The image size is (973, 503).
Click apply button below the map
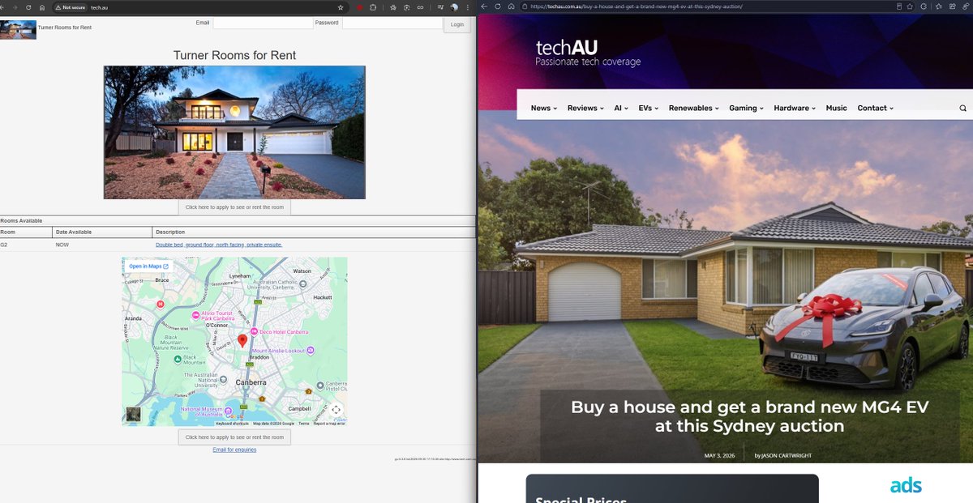pyautogui.click(x=234, y=437)
